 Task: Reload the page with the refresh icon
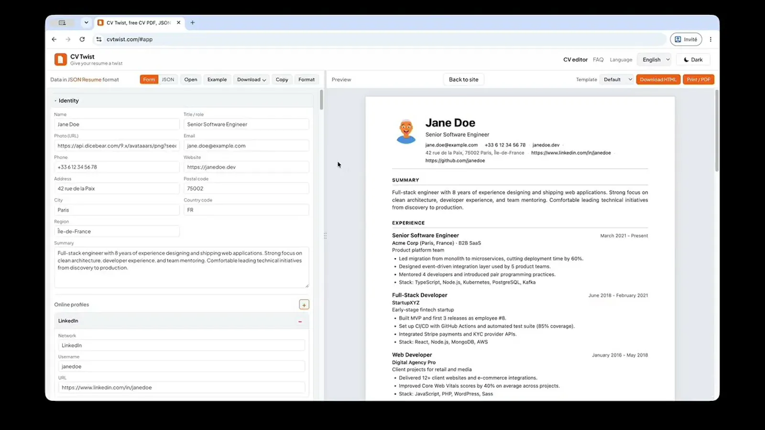(82, 39)
